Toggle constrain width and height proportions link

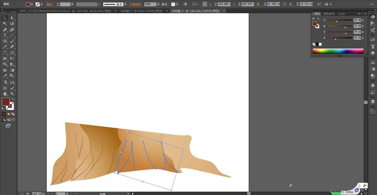point(284,4)
